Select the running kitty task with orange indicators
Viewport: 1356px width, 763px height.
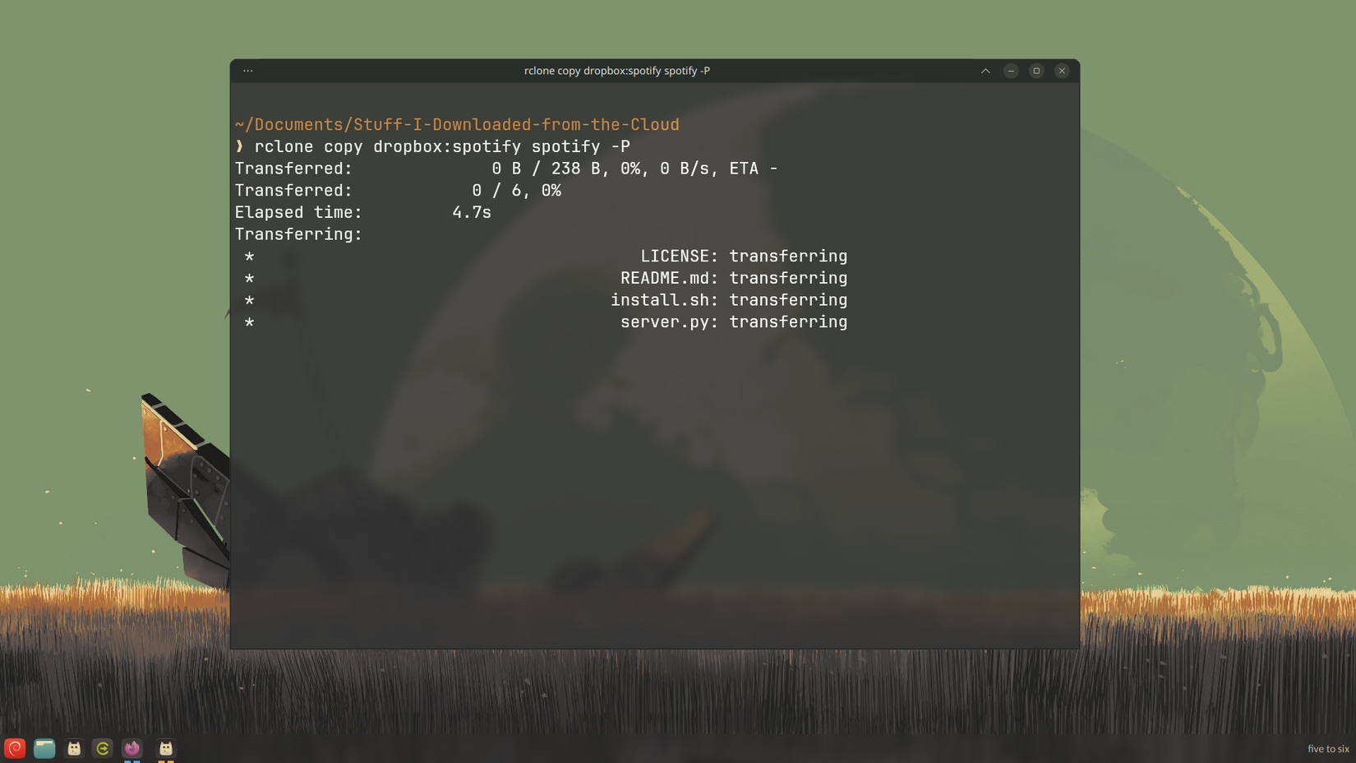point(166,748)
